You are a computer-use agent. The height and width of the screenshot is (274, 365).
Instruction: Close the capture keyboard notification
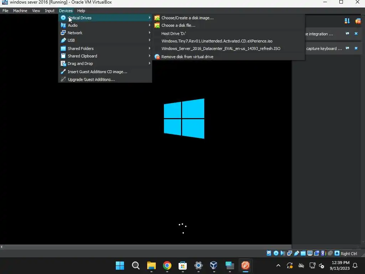point(356,48)
